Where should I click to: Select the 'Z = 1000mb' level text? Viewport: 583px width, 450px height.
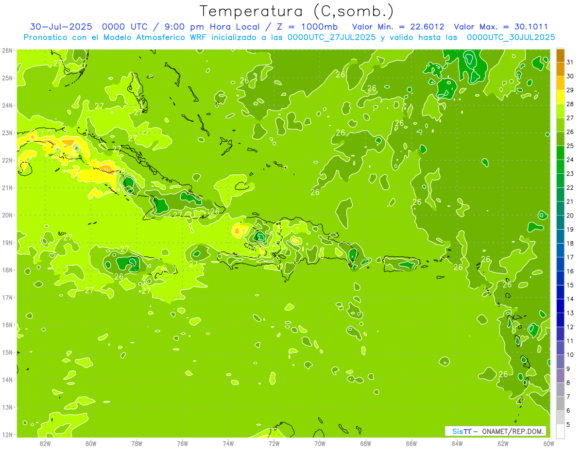(x=307, y=27)
